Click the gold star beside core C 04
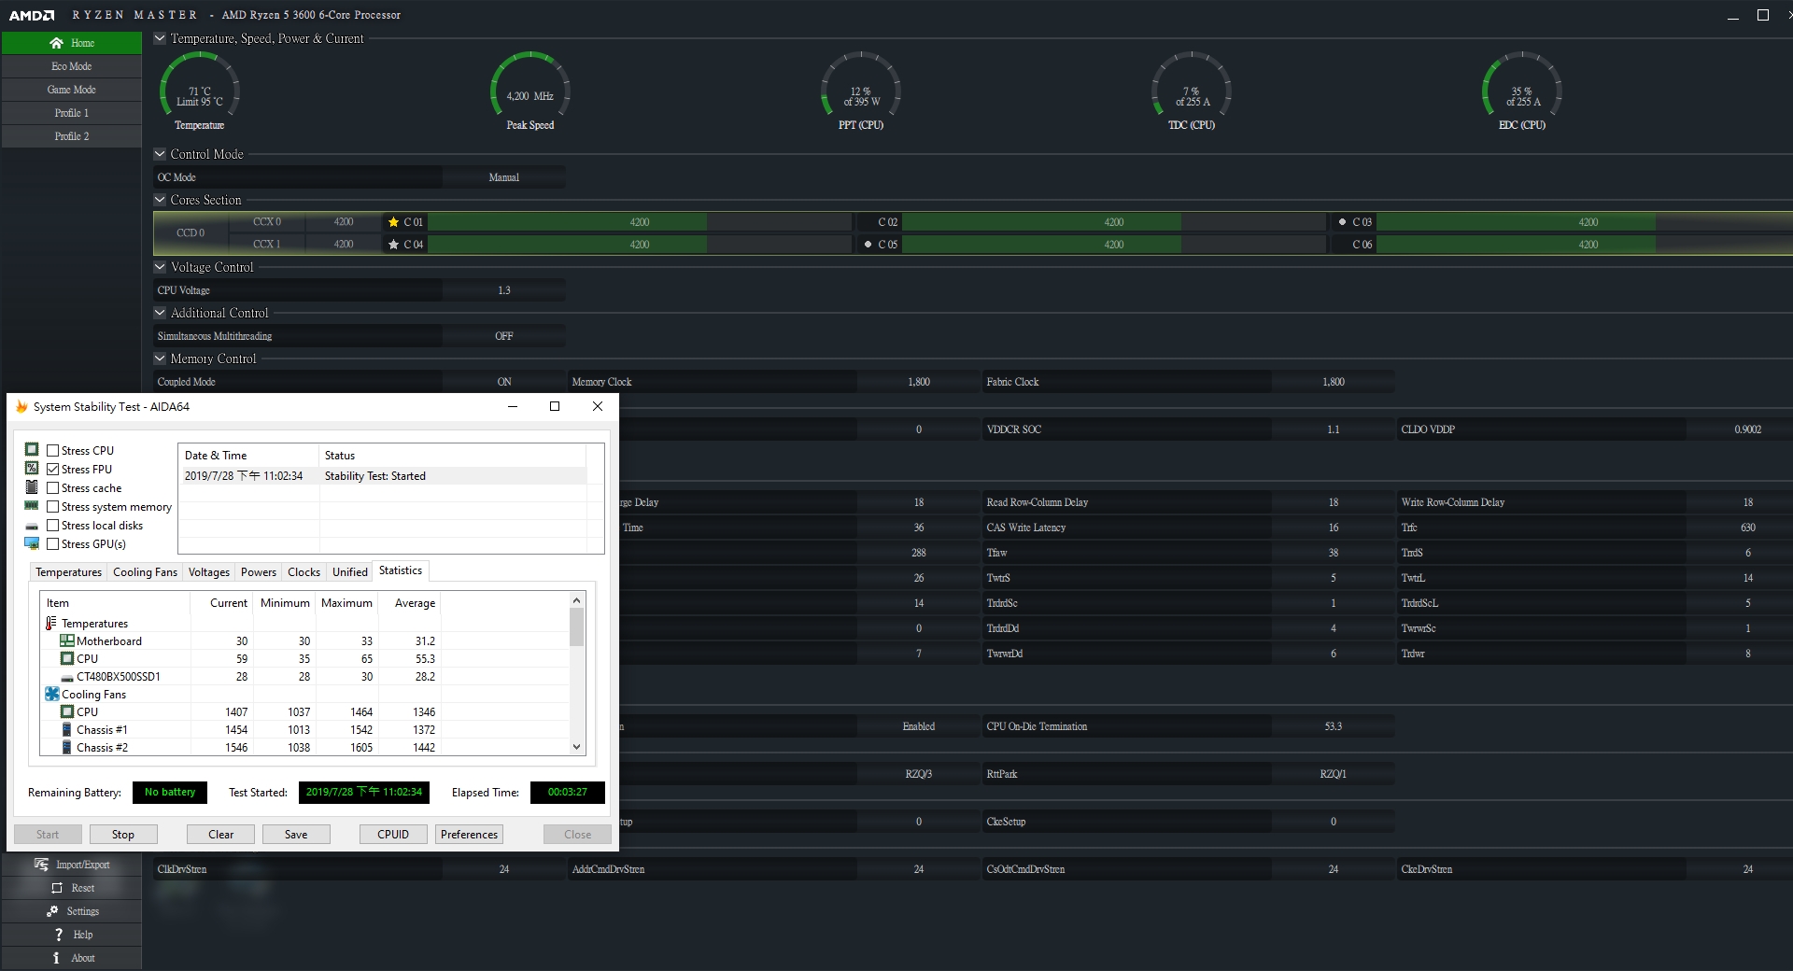Viewport: 1793px width, 971px height. tap(393, 245)
